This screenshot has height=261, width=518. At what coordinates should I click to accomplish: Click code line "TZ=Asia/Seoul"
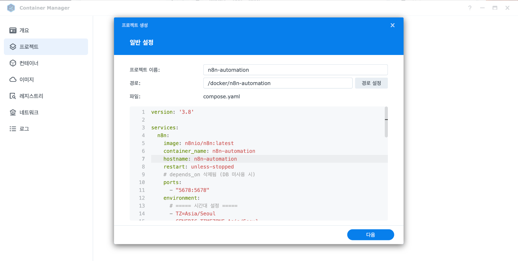[193, 213]
